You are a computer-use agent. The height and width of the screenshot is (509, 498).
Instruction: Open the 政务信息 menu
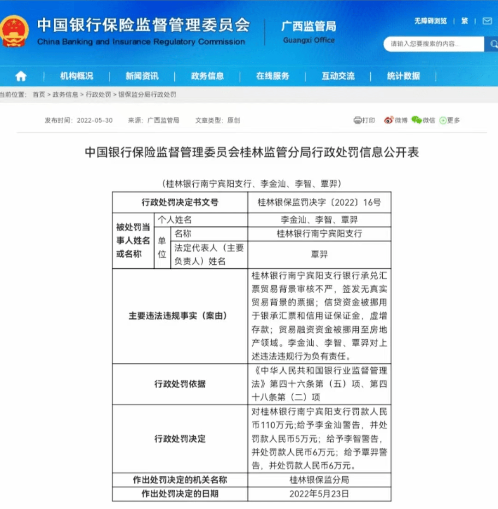(207, 76)
